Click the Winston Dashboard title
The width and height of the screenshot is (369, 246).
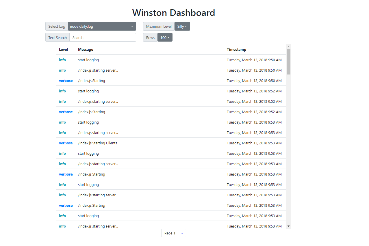click(174, 13)
